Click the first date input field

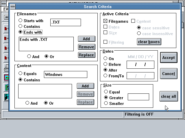pyautogui.click(x=140, y=65)
